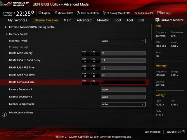Select the highlighted DRAM Command Rate row label

click(22, 82)
